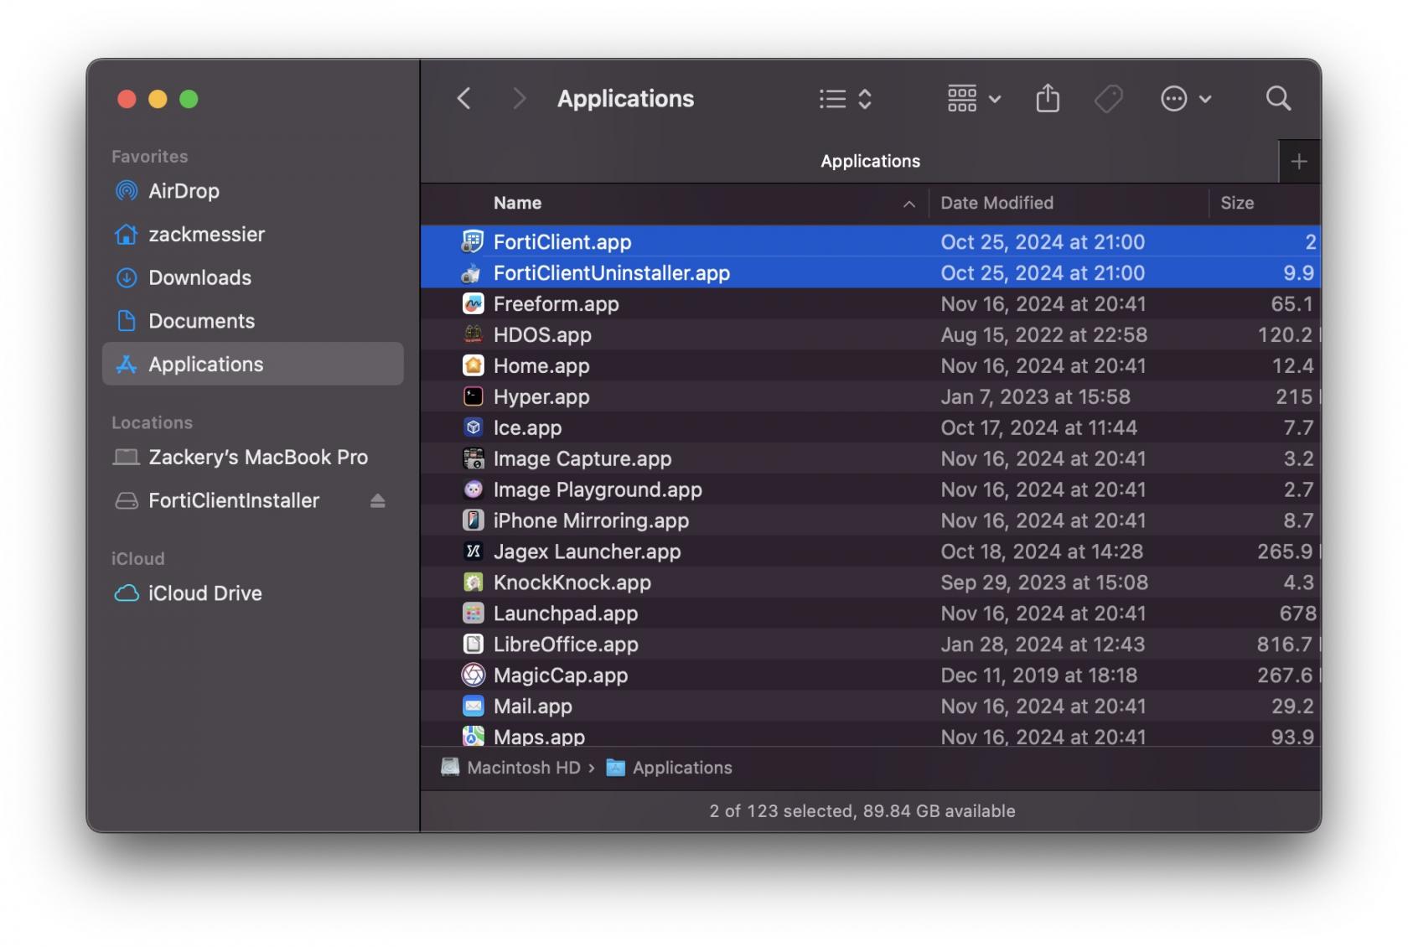Click the iCloud sidebar section header
The height and width of the screenshot is (947, 1408).
138,559
